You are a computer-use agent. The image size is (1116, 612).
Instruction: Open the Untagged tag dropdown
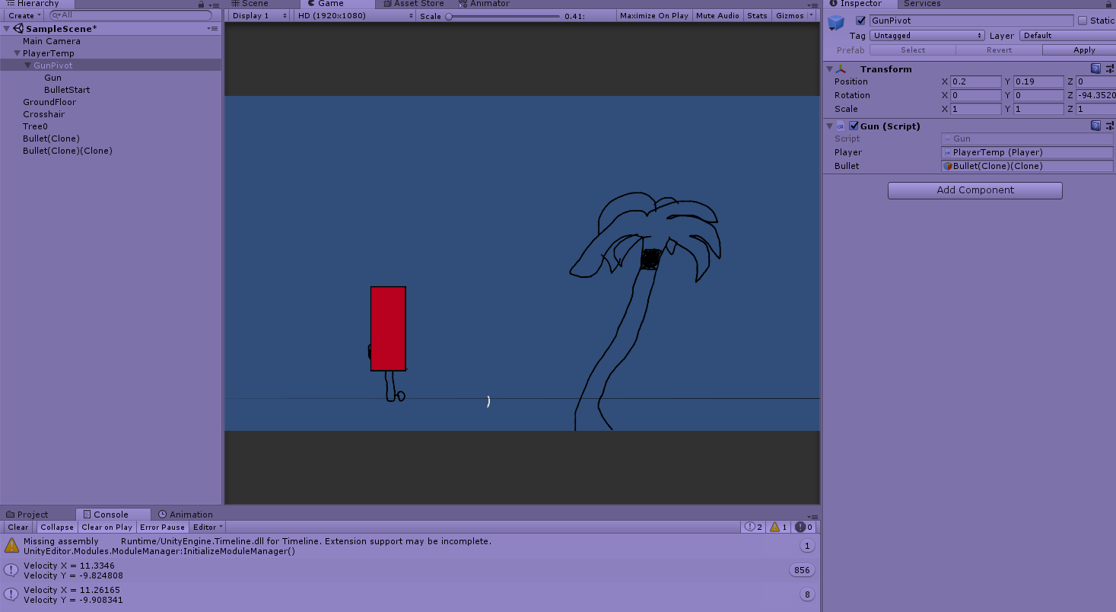pos(927,36)
